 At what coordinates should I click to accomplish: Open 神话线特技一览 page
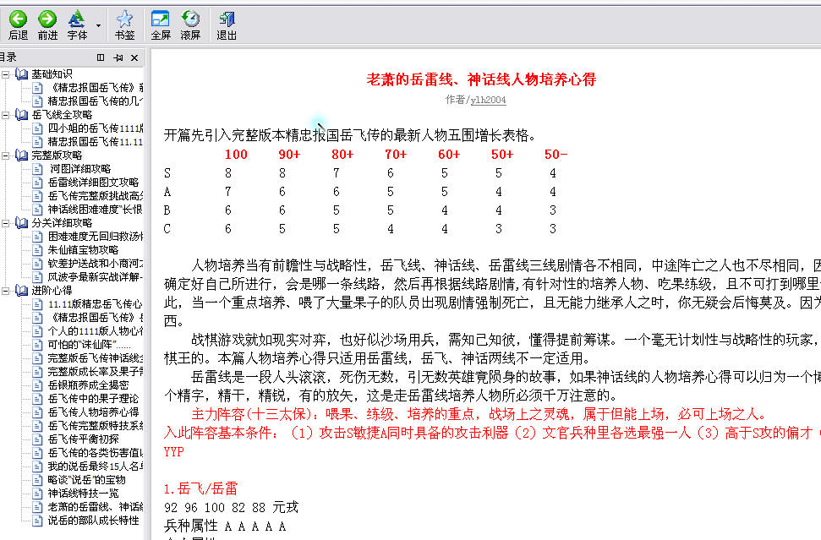coord(83,494)
